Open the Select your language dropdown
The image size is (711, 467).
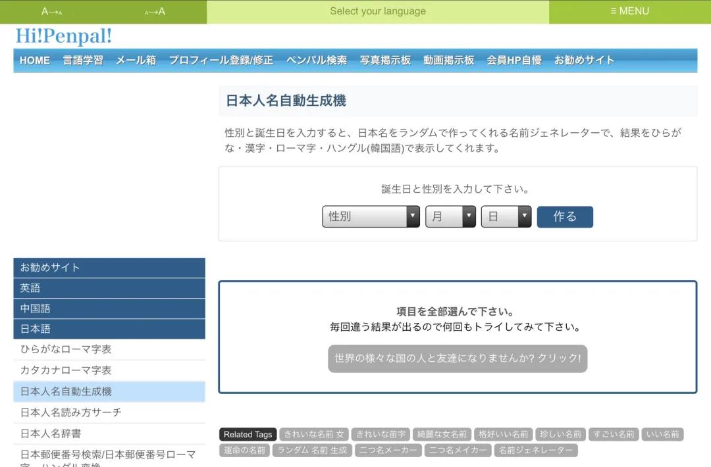coord(377,11)
